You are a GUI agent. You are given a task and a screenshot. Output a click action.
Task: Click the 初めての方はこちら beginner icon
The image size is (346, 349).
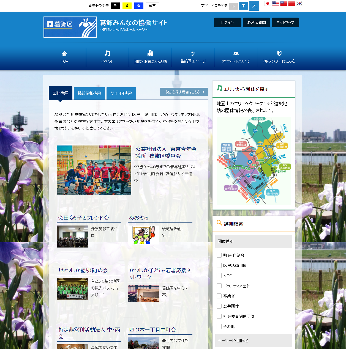click(x=279, y=53)
